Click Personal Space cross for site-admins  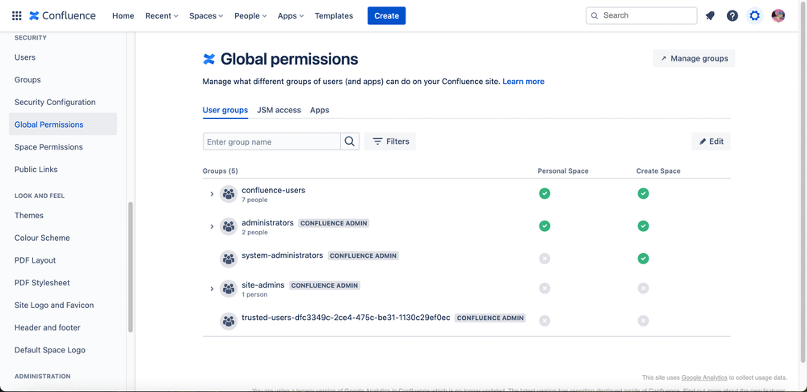[x=544, y=289]
